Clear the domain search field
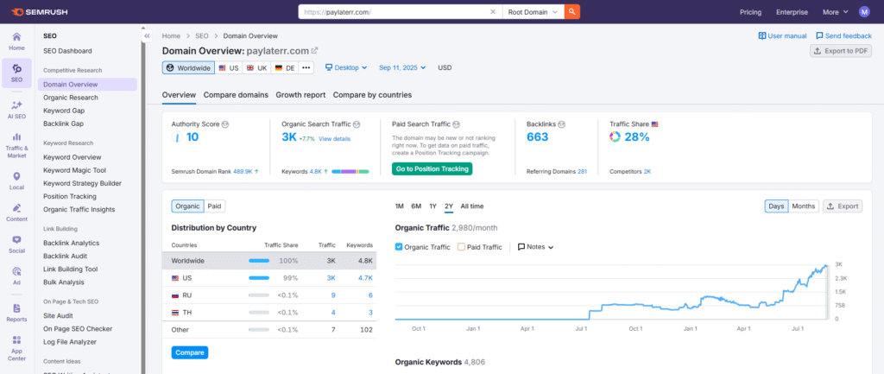This screenshot has height=374, width=884. pyautogui.click(x=492, y=12)
